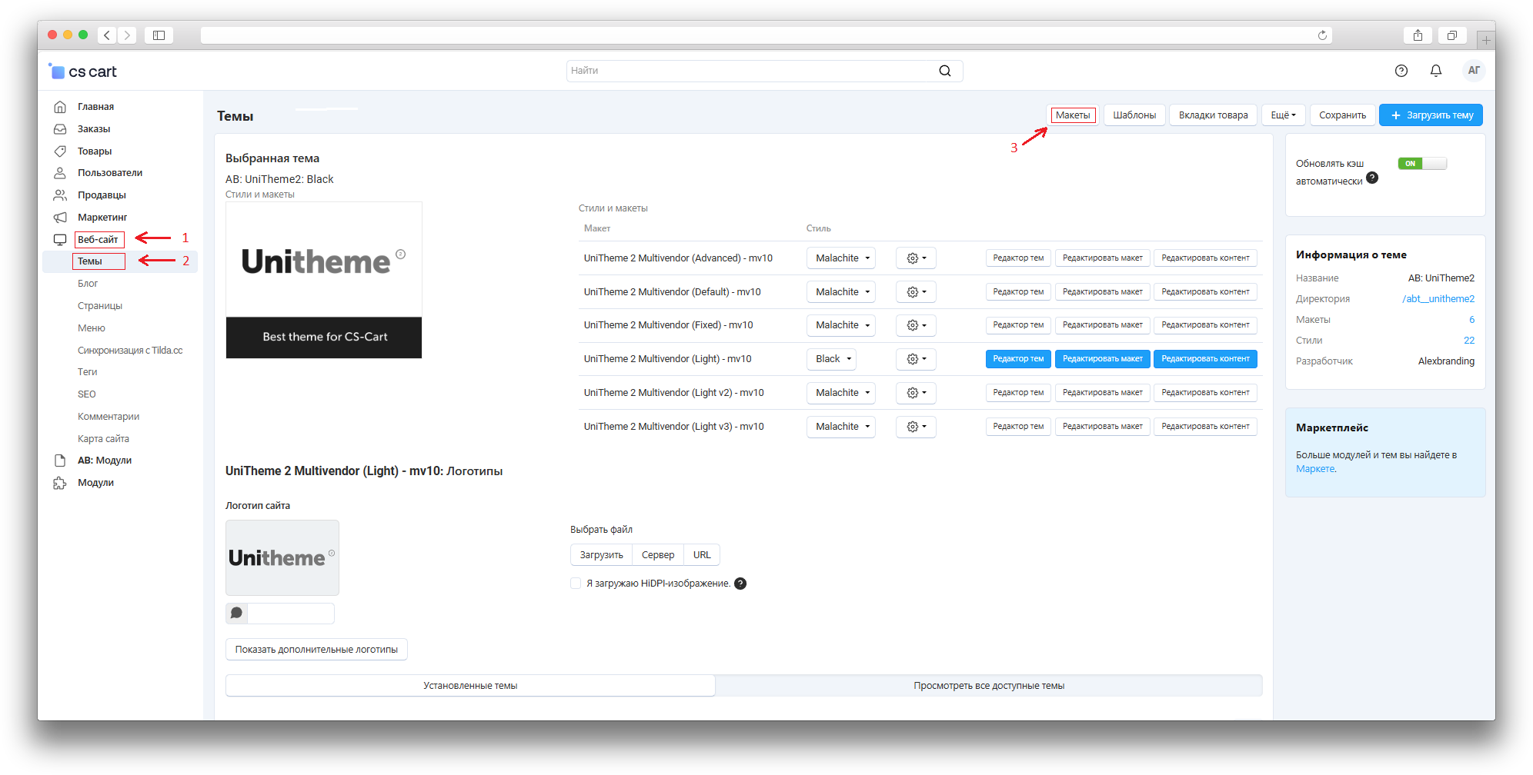1533x775 pixels.
Task: Follow the /abt__unitheme2 directory link
Action: point(1438,299)
